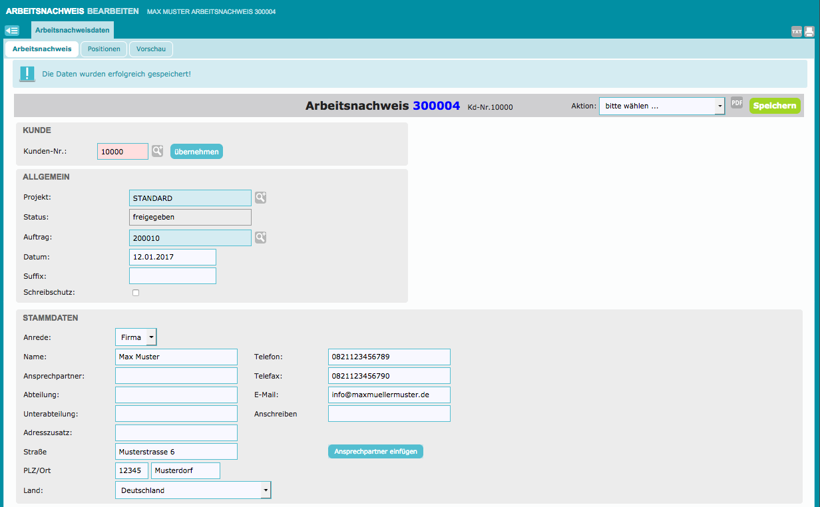Enable the Schreibschutz checkbox
Image resolution: width=820 pixels, height=507 pixels.
136,293
